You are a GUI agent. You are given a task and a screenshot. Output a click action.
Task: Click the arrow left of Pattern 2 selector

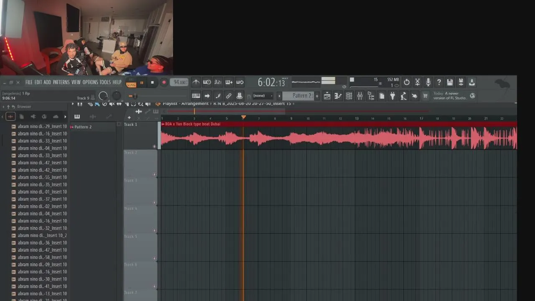279,96
